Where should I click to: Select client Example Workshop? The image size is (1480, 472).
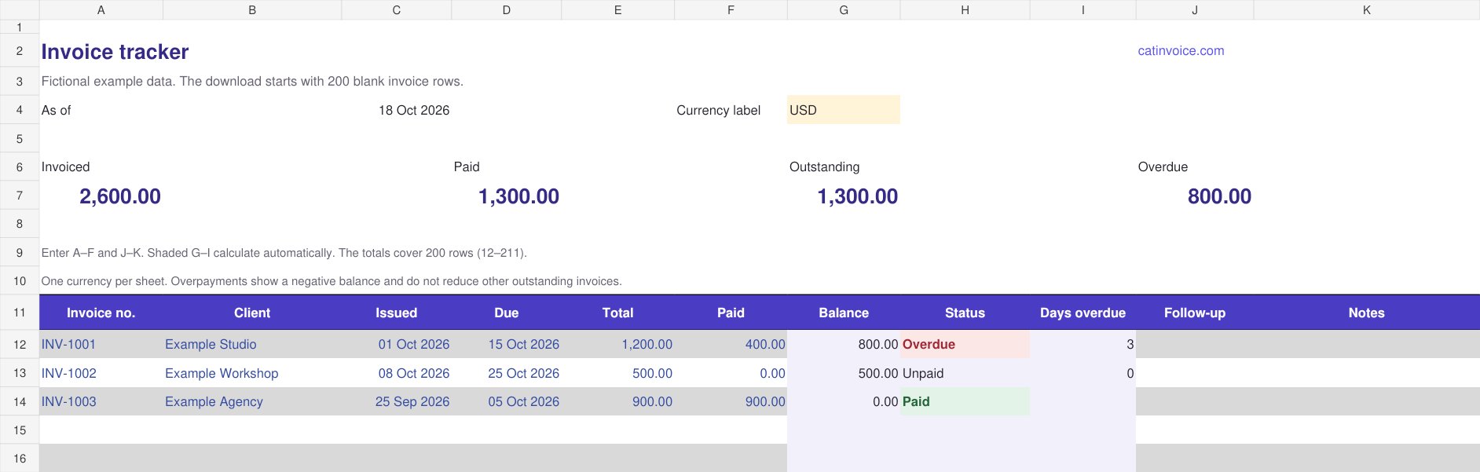point(252,373)
